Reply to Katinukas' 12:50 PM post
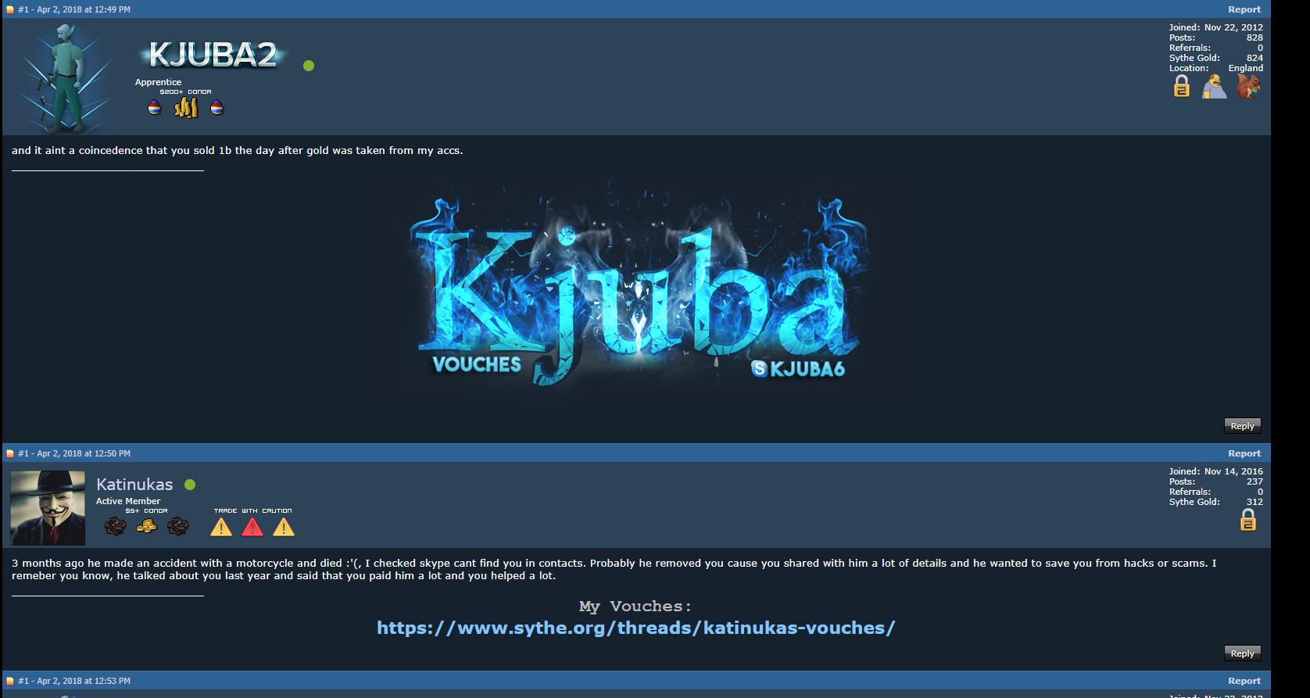 click(x=1242, y=653)
